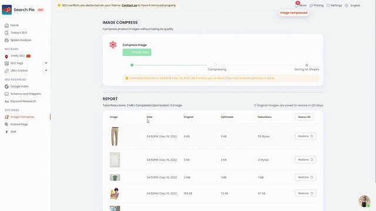The width and height of the screenshot is (376, 211).
Task: Click the URLs Control link icon
Action: 6,71
